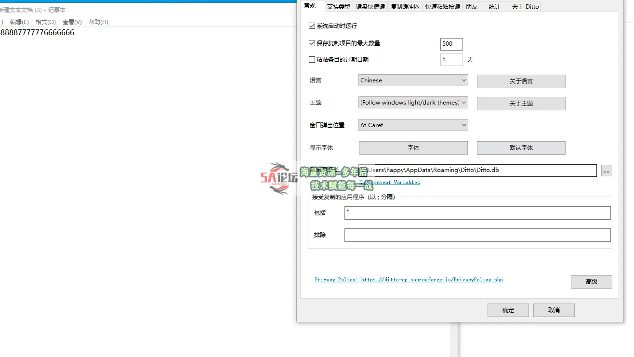Switch to the 复制缓冲区 tab
634x357 pixels.
[405, 6]
